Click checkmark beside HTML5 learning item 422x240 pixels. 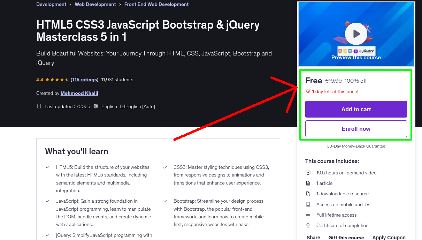click(x=48, y=167)
